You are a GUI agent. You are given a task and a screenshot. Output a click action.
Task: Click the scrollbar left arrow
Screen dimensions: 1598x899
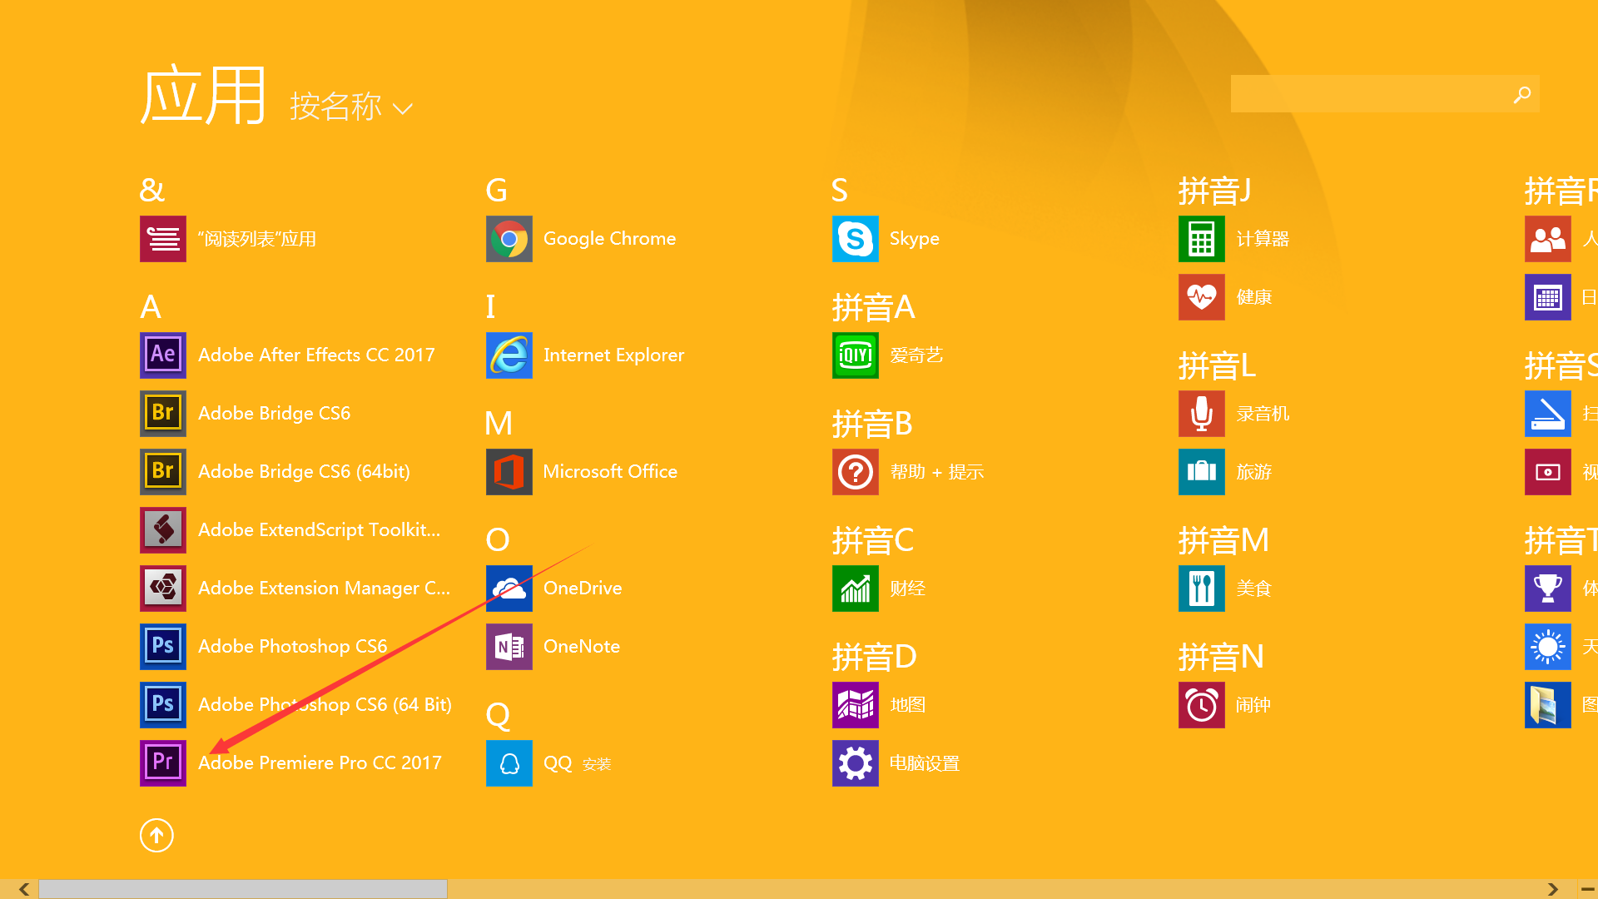[23, 889]
